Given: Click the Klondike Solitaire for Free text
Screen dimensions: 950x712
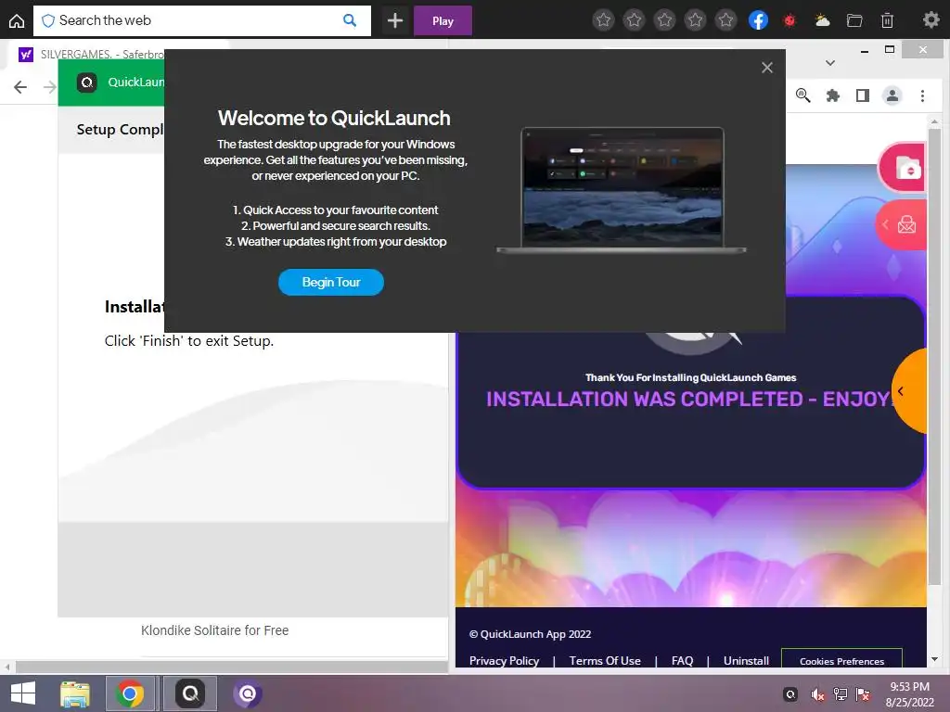Looking at the screenshot, I should 214,630.
